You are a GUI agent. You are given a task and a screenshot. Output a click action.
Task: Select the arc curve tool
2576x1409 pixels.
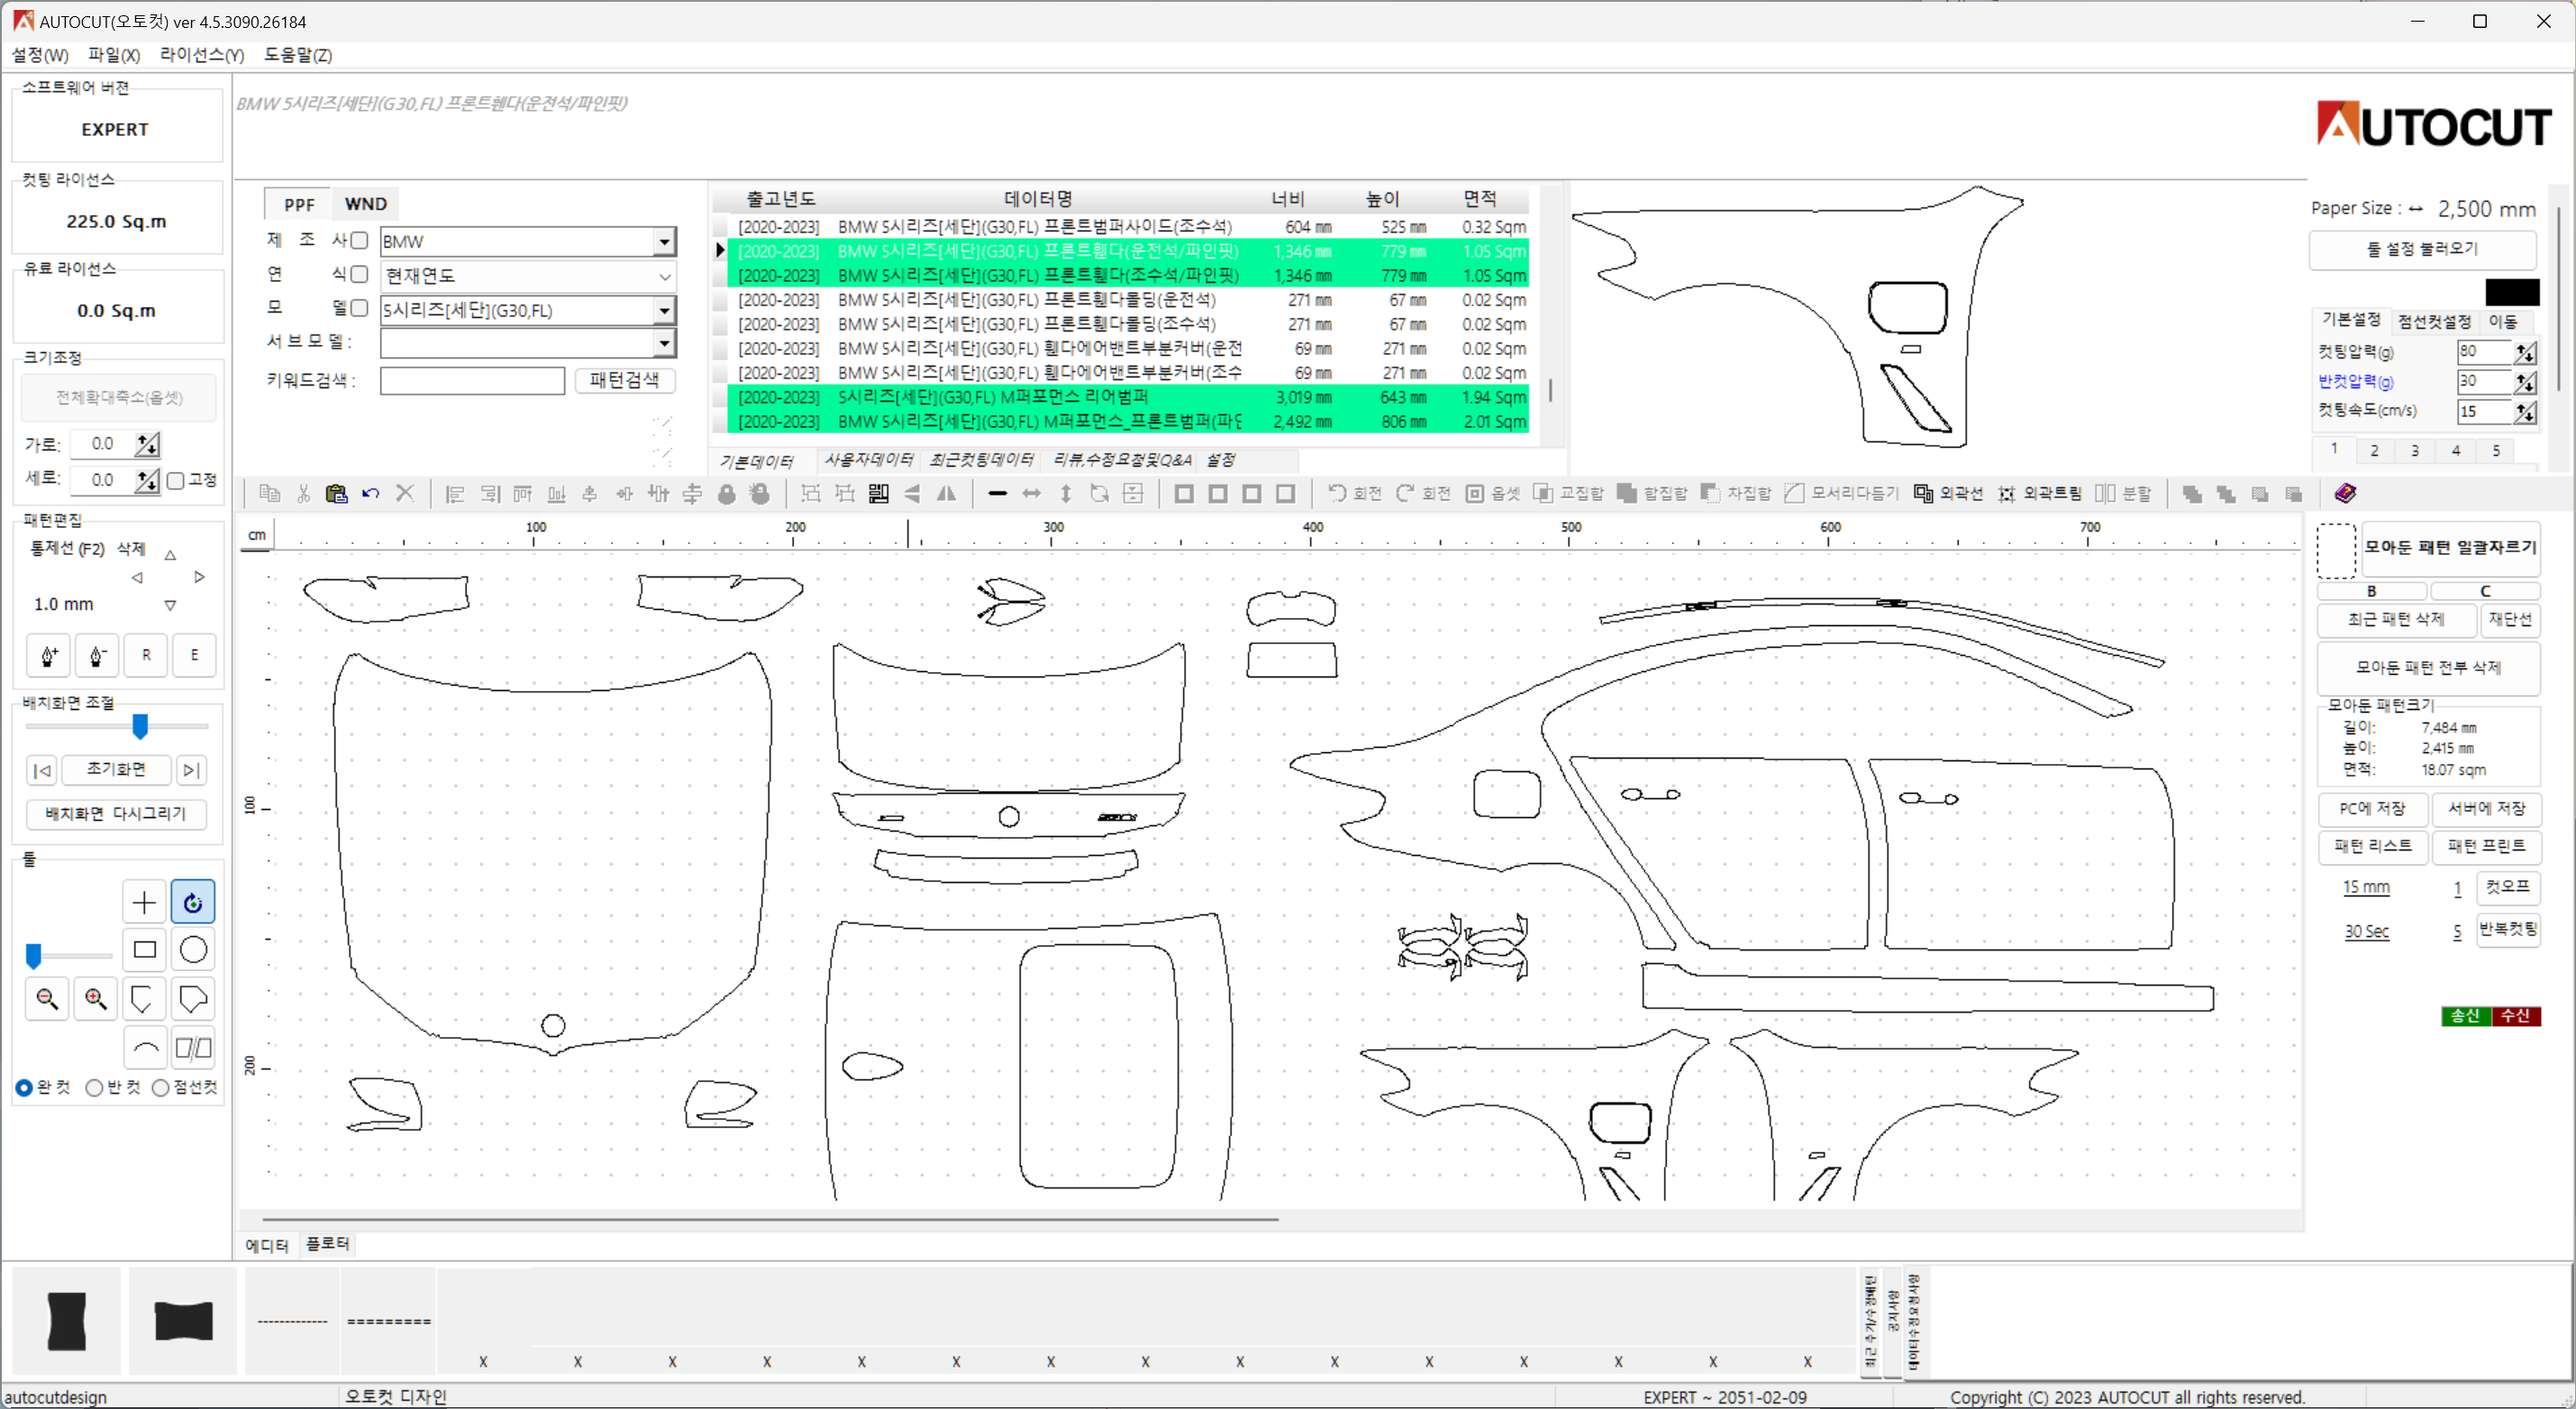[145, 1048]
